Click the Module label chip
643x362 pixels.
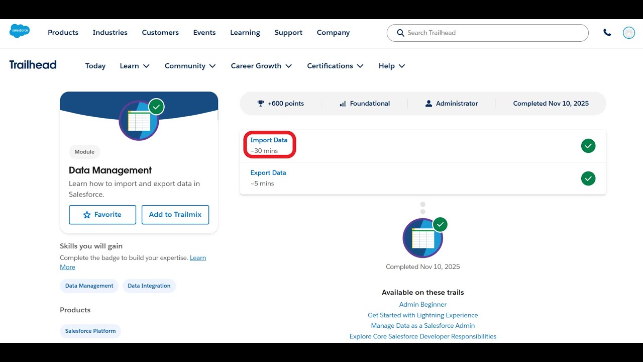click(84, 152)
